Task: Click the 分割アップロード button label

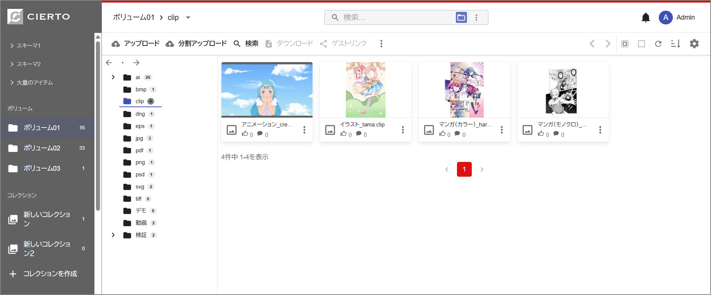Action: (x=203, y=44)
